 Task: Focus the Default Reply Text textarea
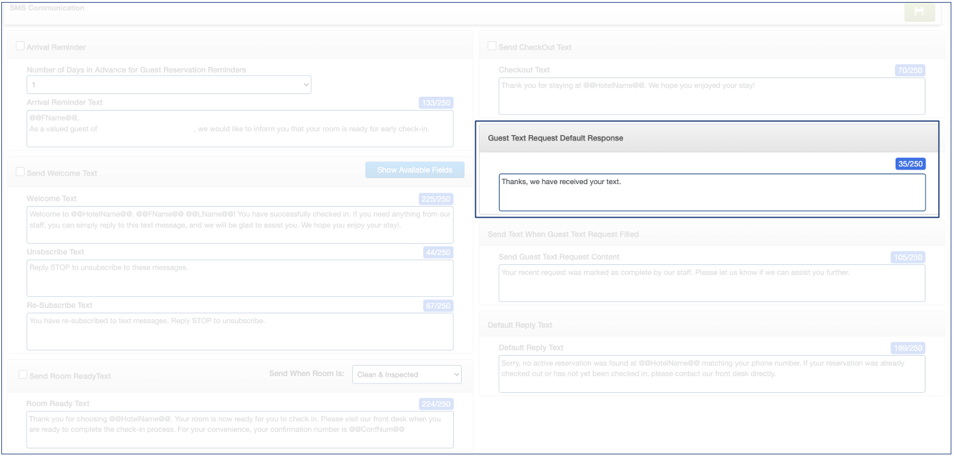point(711,374)
